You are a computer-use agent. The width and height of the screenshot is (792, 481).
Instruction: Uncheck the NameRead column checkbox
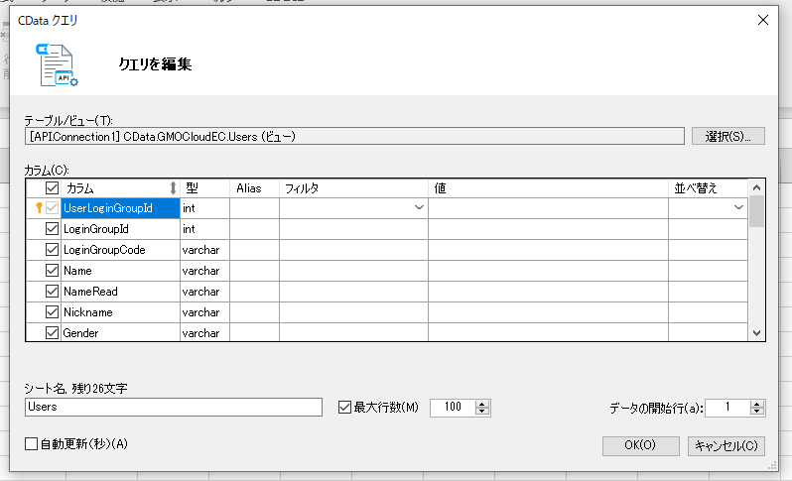pyautogui.click(x=52, y=292)
